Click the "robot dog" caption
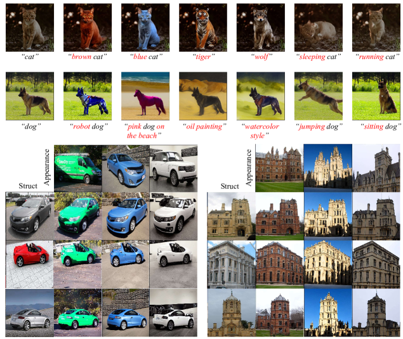Image resolution: width=403 pixels, height=339 pixels. (89, 127)
